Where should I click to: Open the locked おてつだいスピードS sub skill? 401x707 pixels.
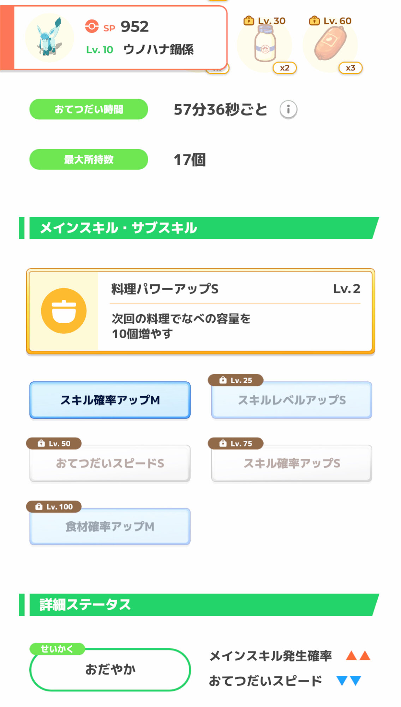pos(110,463)
